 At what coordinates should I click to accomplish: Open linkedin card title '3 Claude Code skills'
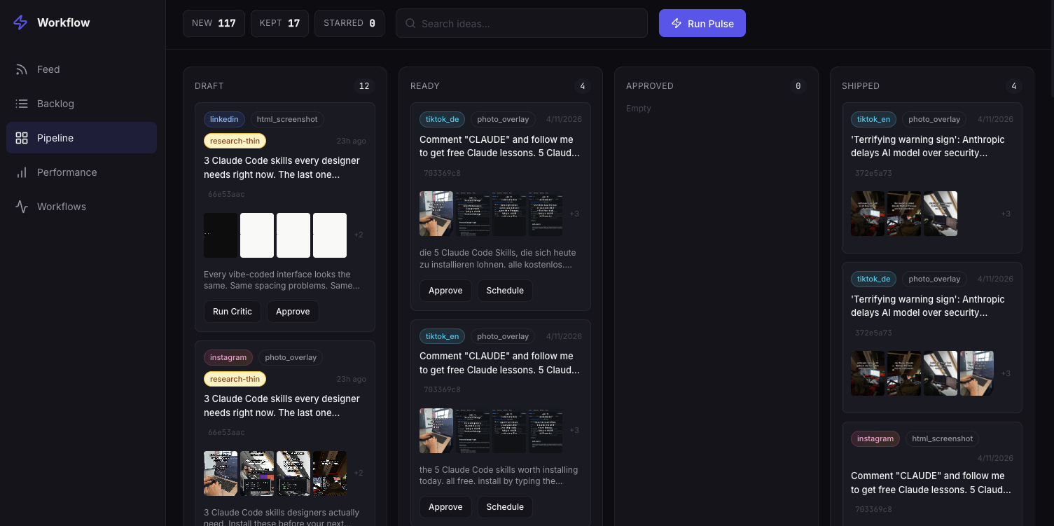coord(282,167)
